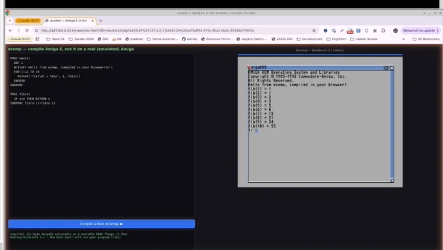Click the 'fib(10) = 55' output line
This screenshot has height=250, width=443.
(262, 126)
